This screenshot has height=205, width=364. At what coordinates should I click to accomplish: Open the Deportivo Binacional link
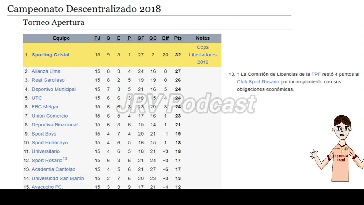pyautogui.click(x=55, y=125)
